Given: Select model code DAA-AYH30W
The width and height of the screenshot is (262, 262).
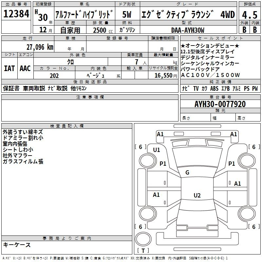Looking at the screenshot, I should tap(188, 30).
